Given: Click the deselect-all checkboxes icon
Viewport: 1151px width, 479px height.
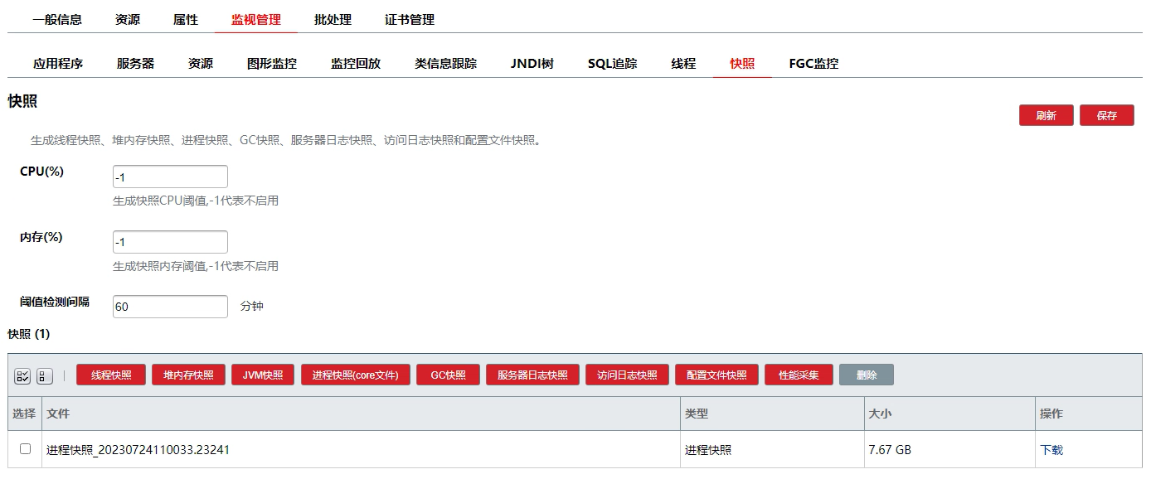Looking at the screenshot, I should coord(45,375).
